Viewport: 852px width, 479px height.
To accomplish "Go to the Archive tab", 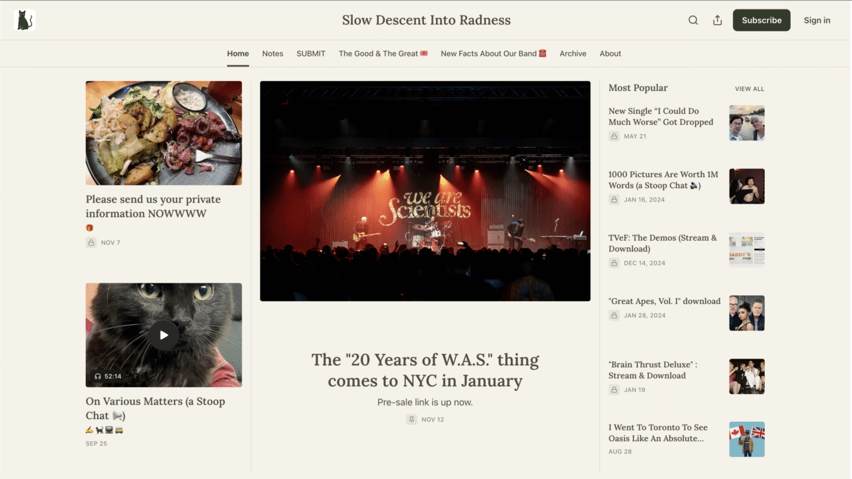I will tap(572, 54).
